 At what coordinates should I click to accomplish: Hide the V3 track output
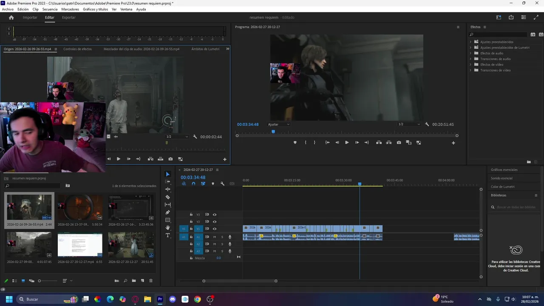click(215, 215)
